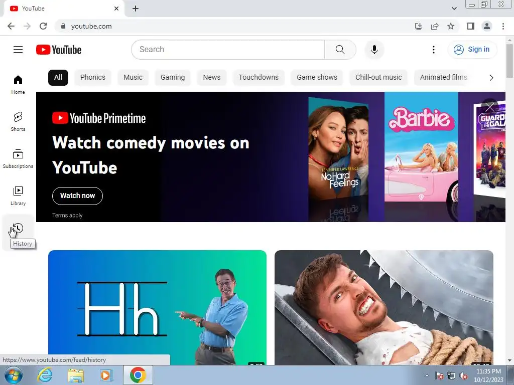Go forward in Chrome
Image resolution: width=514 pixels, height=385 pixels.
point(27,26)
